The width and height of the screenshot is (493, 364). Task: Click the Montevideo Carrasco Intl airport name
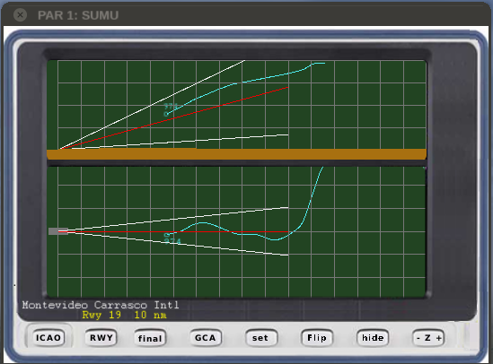[101, 305]
